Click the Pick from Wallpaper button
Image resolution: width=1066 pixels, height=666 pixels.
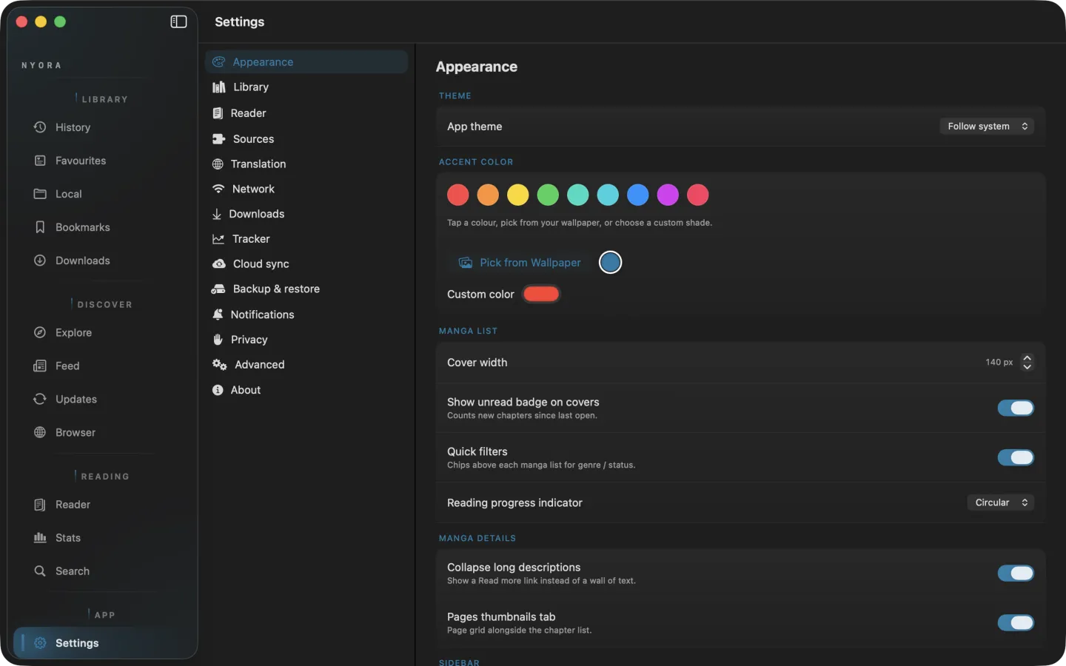pyautogui.click(x=520, y=263)
